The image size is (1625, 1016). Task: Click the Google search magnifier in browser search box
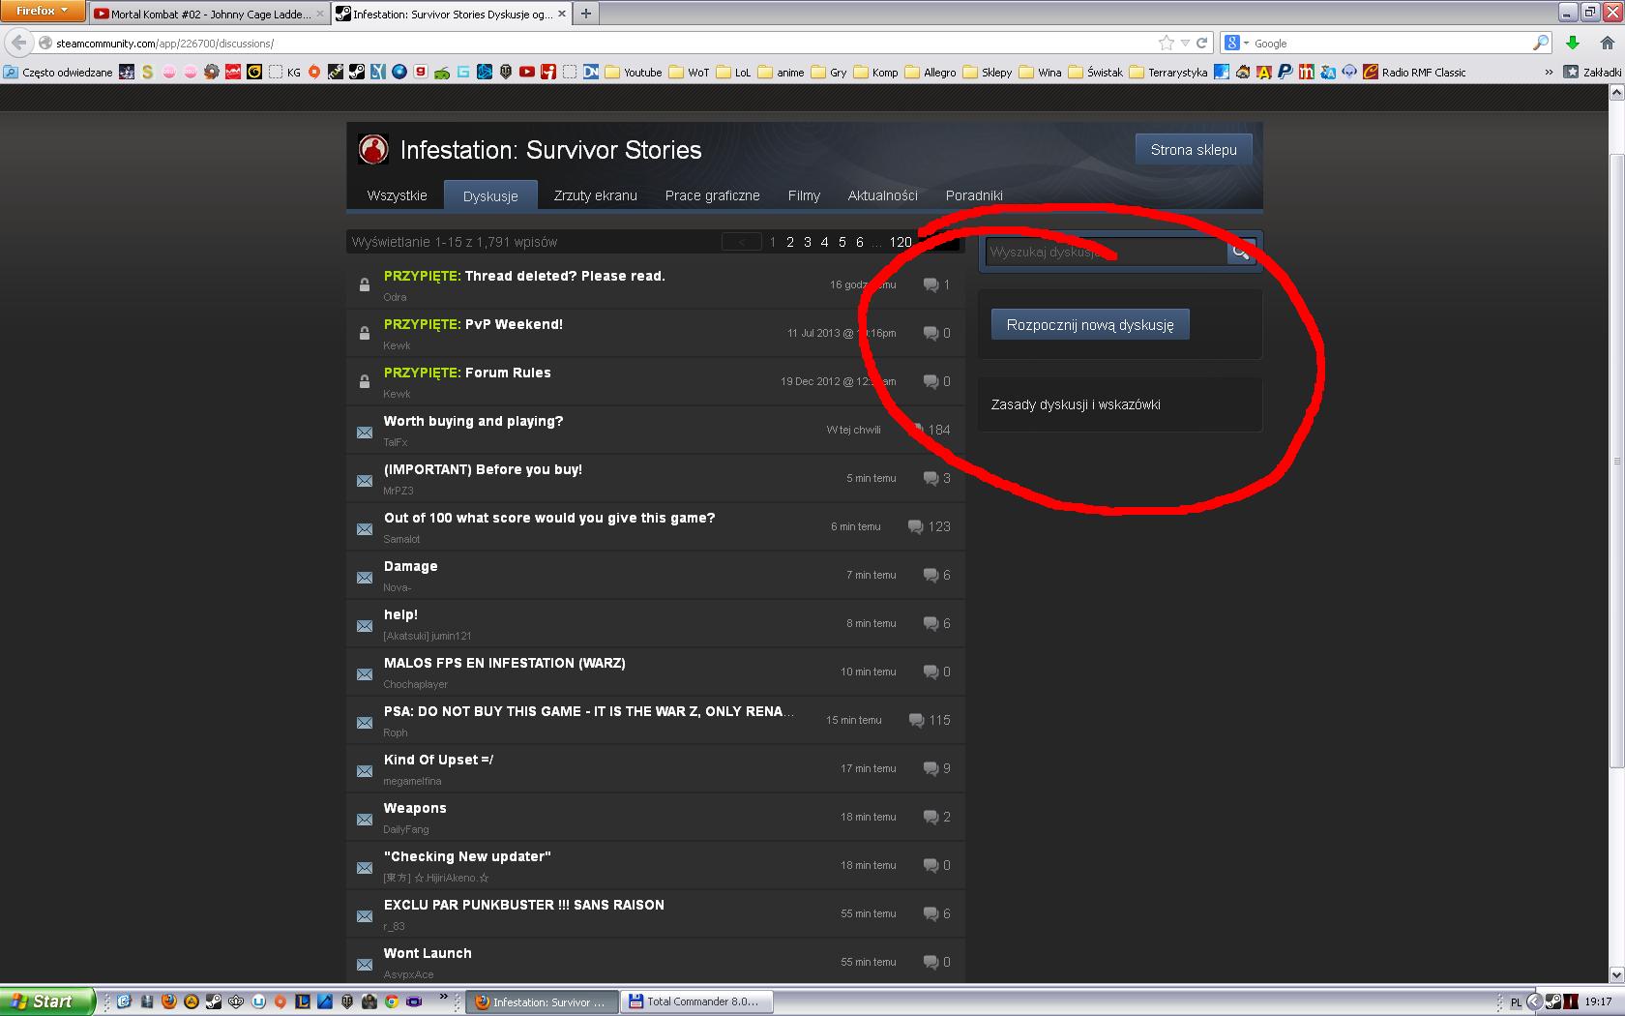pos(1541,43)
